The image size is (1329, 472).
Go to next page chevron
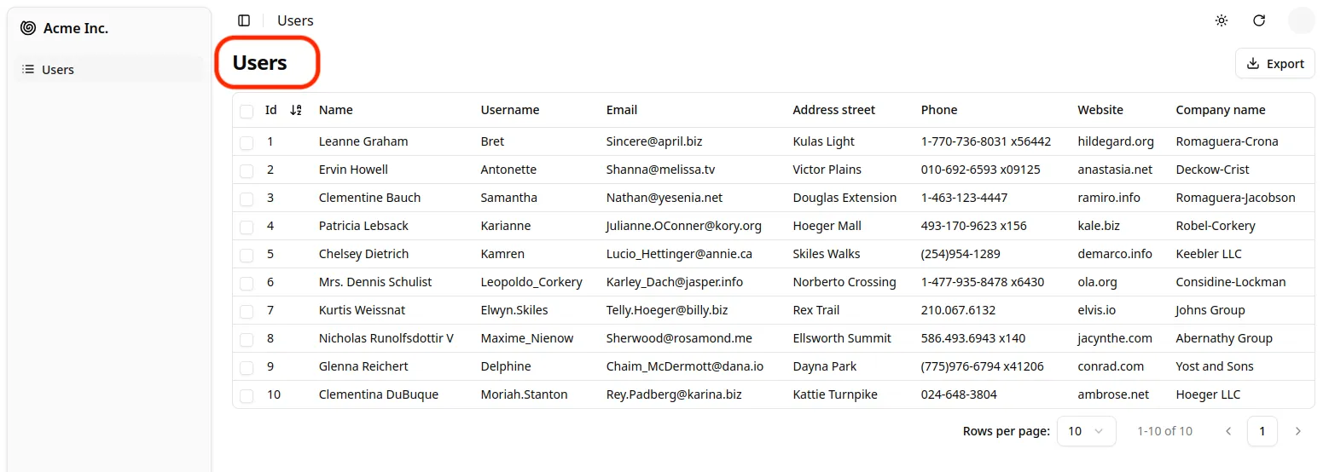pos(1297,431)
